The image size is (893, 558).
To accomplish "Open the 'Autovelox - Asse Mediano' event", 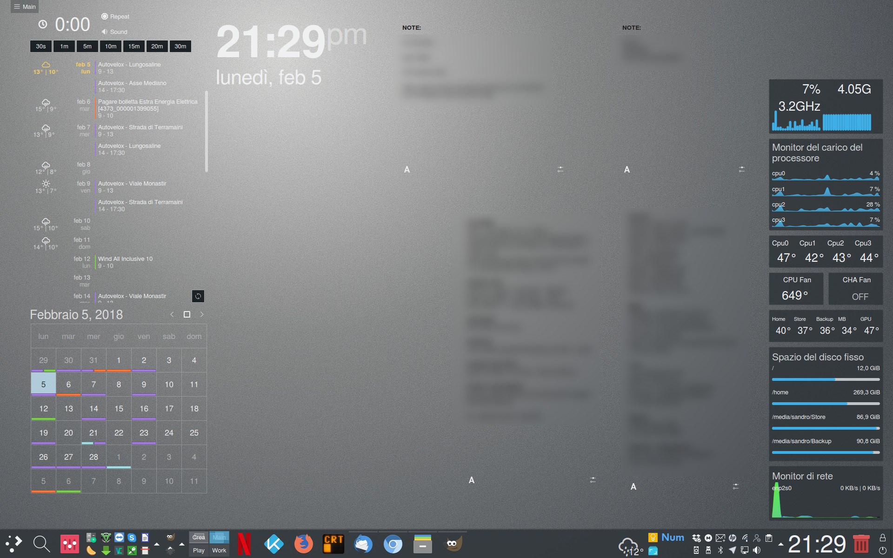I will (x=132, y=86).
